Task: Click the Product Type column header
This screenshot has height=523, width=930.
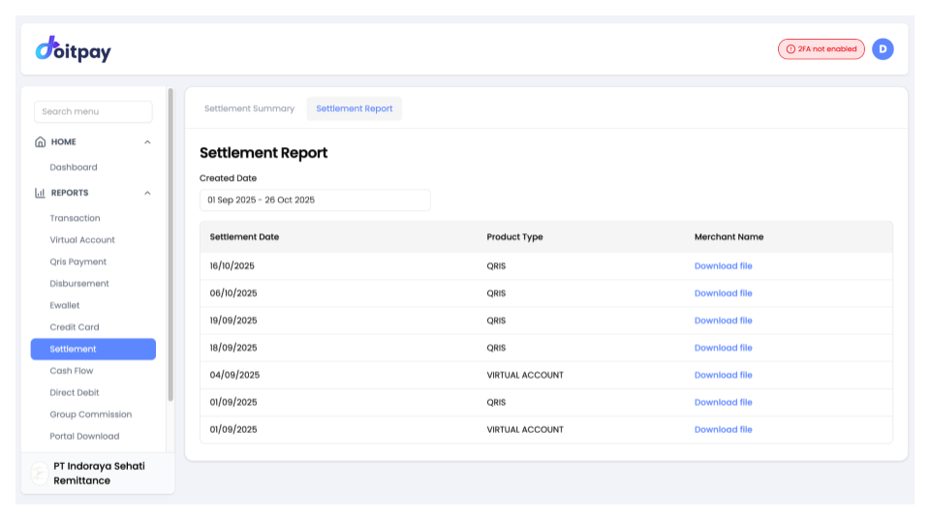Action: pyautogui.click(x=514, y=237)
